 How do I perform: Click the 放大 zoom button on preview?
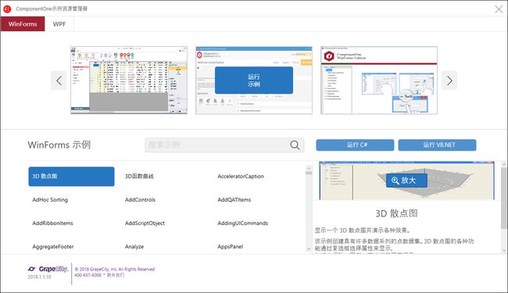click(x=406, y=180)
